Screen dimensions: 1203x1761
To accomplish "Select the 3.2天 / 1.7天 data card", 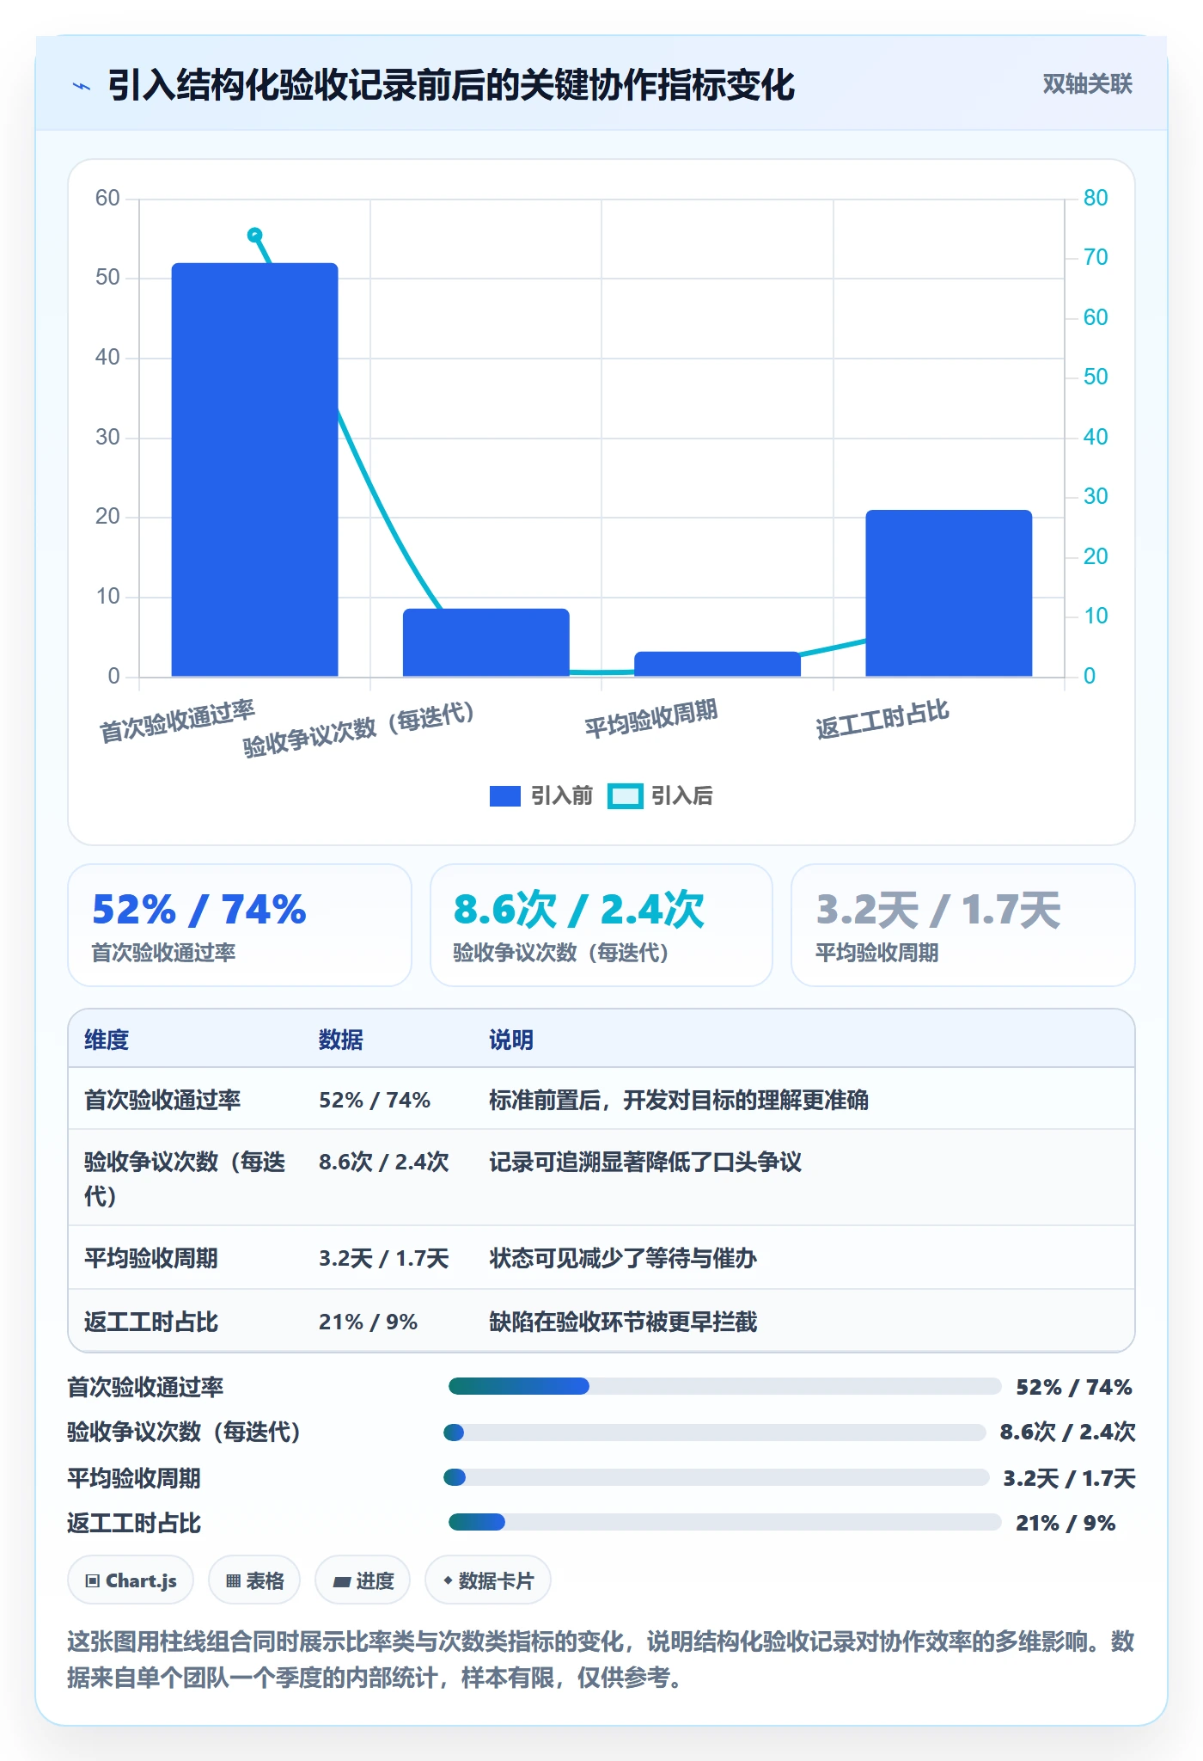I will [962, 925].
